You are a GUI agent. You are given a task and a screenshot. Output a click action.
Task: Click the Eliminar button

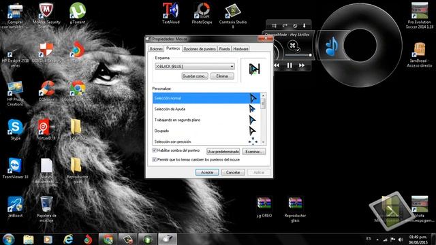[x=222, y=76]
